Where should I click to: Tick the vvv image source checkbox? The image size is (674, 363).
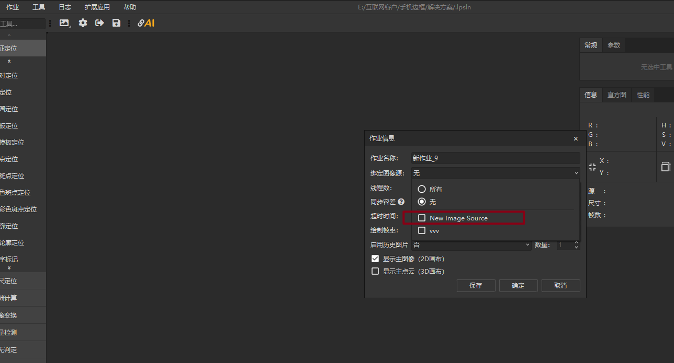[x=422, y=230]
